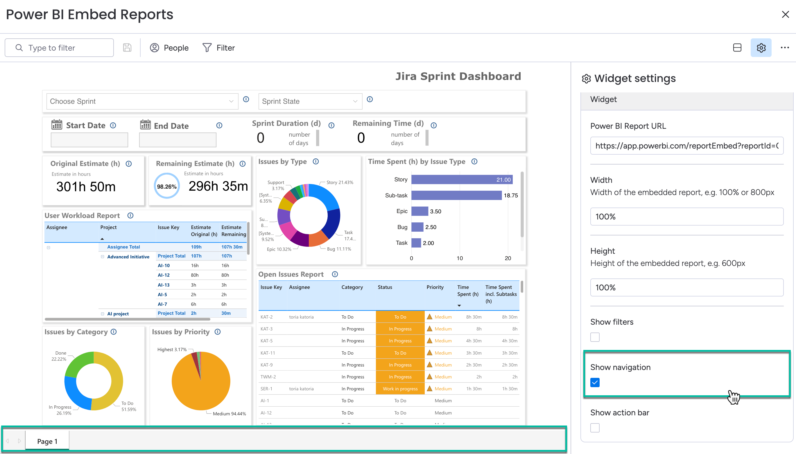Screen dimensions: 796x454
Task: Click the Start Date info icon
Action: (113, 125)
